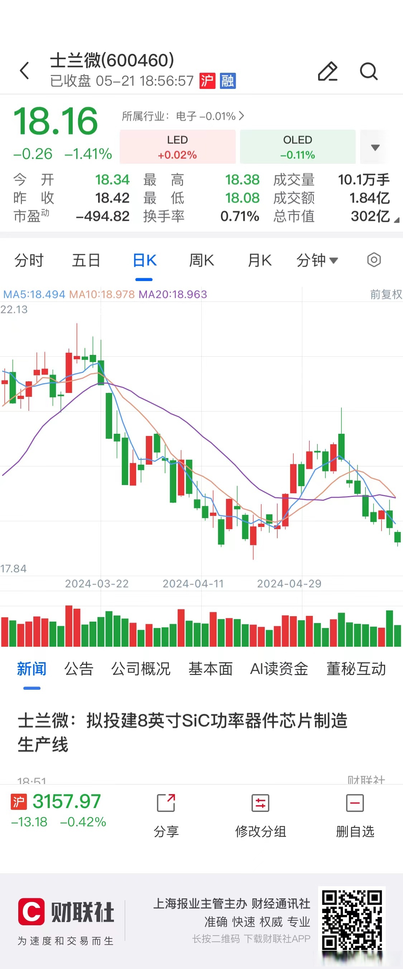Screen dimensions: 403x969
Task: Tap the Share icon below the index
Action: click(165, 805)
